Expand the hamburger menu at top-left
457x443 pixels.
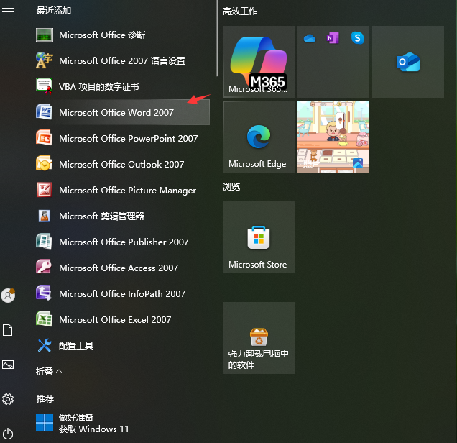[9, 12]
